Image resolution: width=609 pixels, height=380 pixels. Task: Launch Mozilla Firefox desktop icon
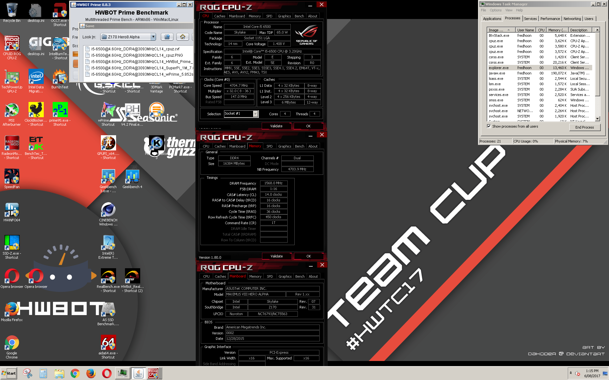[12, 312]
